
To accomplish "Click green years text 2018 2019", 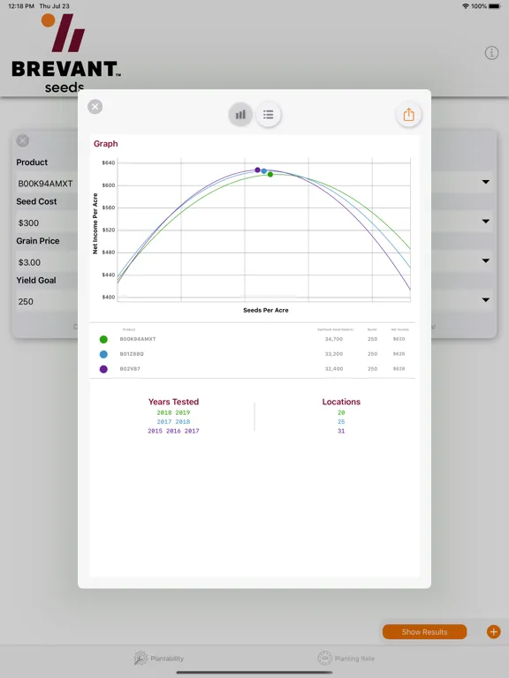I will coord(173,412).
